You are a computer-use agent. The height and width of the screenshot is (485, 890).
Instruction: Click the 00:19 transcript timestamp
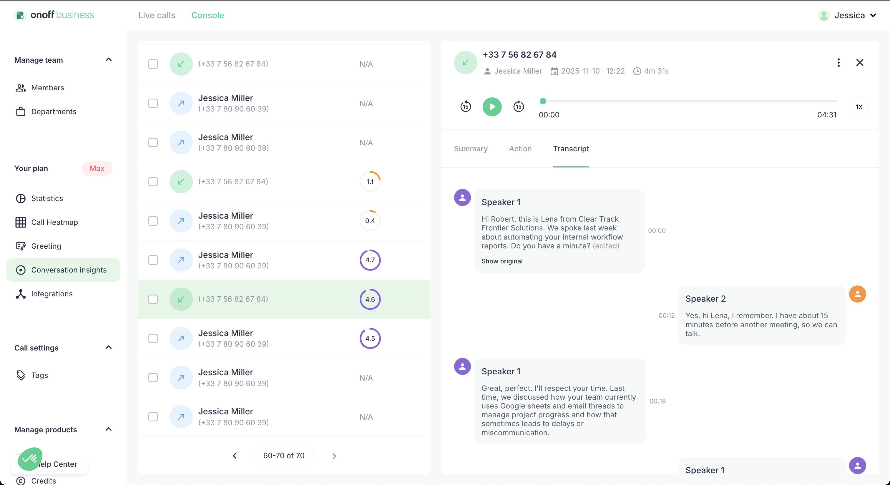[657, 401]
